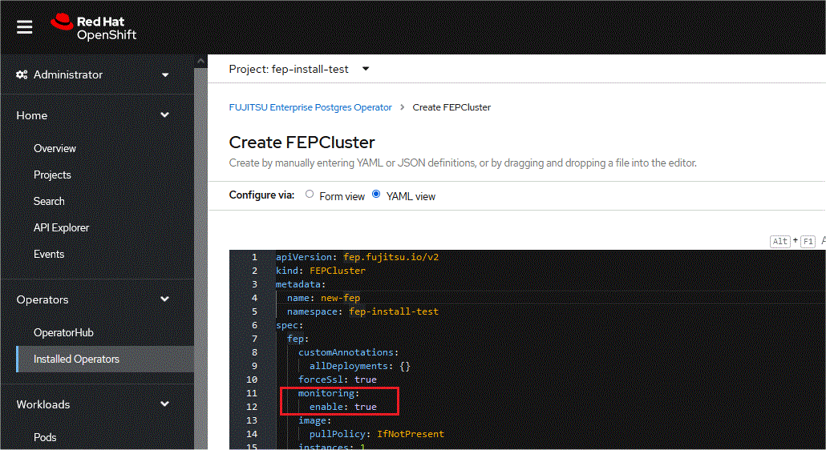Click line number 1 in editor gutter
Image resolution: width=826 pixels, height=450 pixels.
[254, 257]
